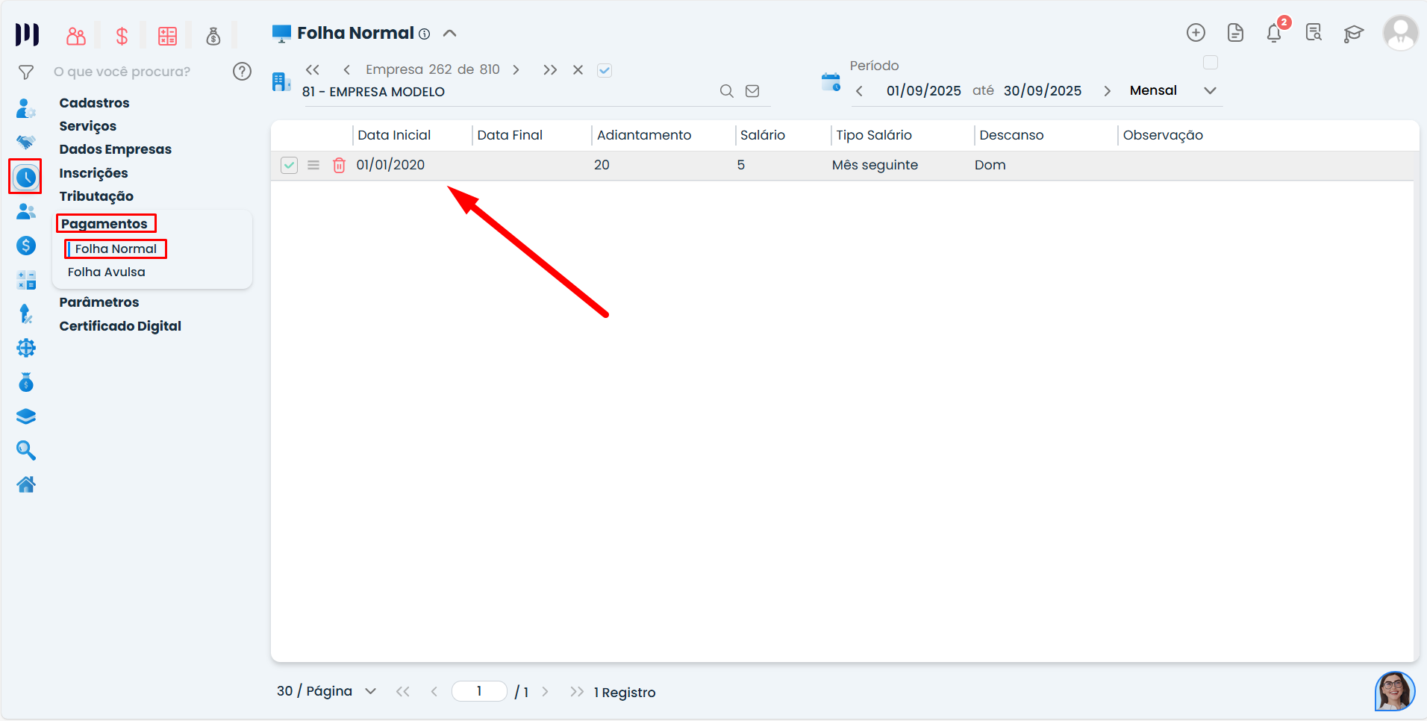Click the search box 'O que você procura?'
Screen dimensions: 1427x721
122,72
